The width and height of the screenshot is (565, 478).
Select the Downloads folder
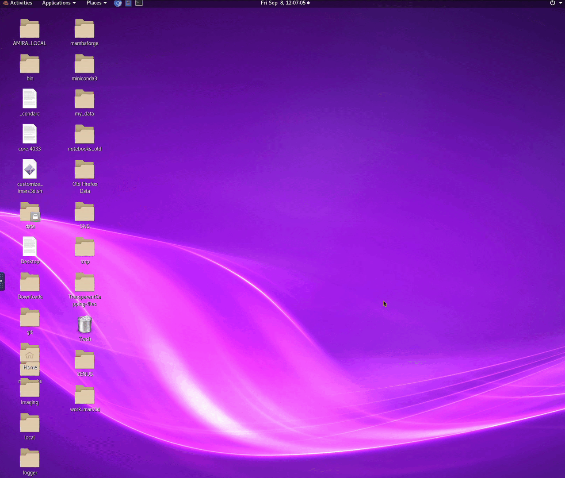coord(30,283)
